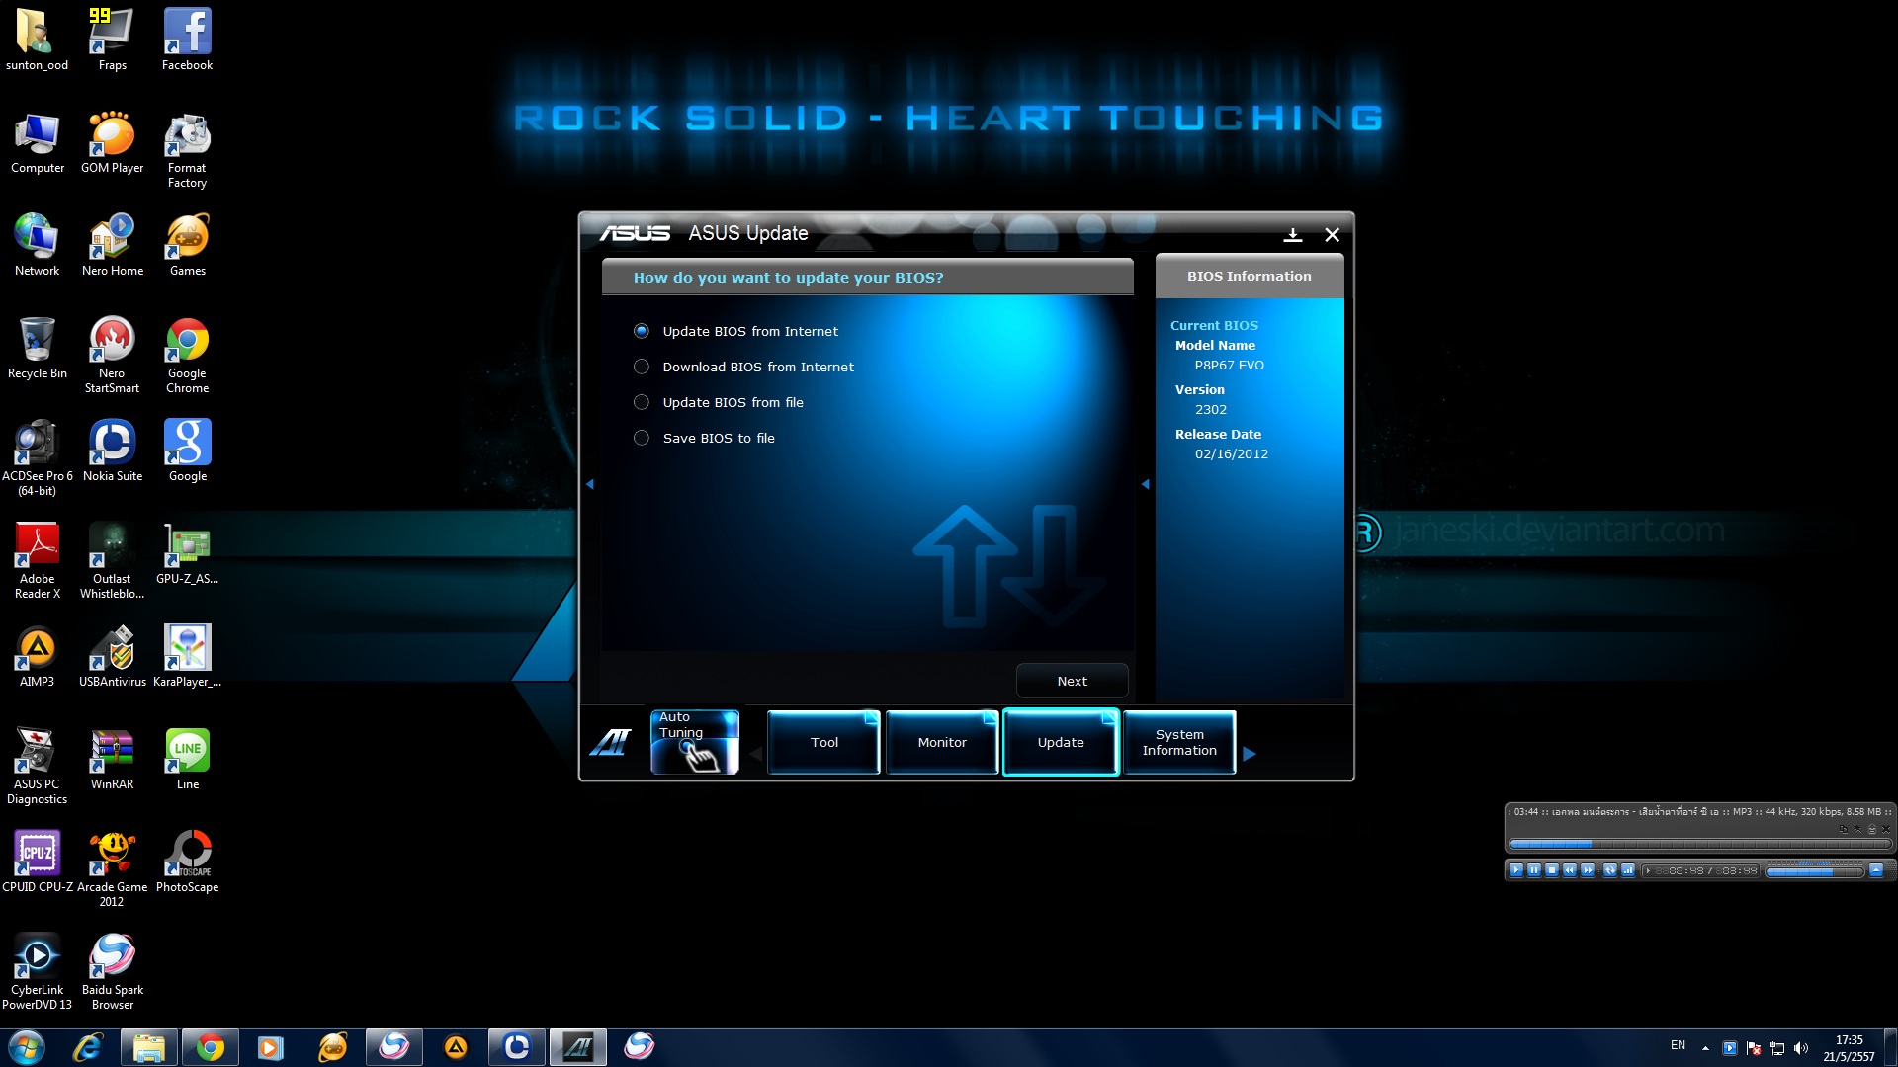Click the download-arrow icon in ASUS Update titlebar

1292,235
